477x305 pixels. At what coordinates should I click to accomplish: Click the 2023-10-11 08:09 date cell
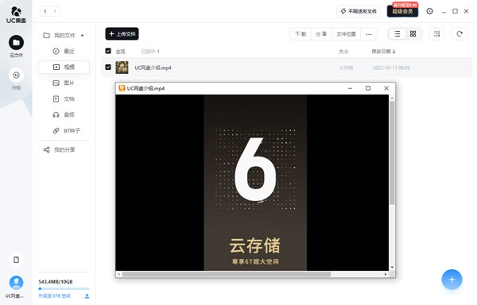pos(391,68)
